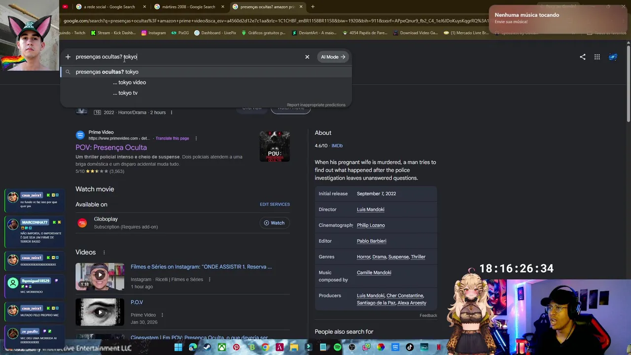631x355 pixels.
Task: Open the Instagram bookmark
Action: point(153,33)
